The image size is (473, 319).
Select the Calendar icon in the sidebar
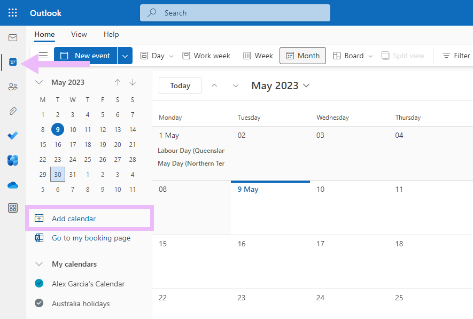click(x=13, y=62)
